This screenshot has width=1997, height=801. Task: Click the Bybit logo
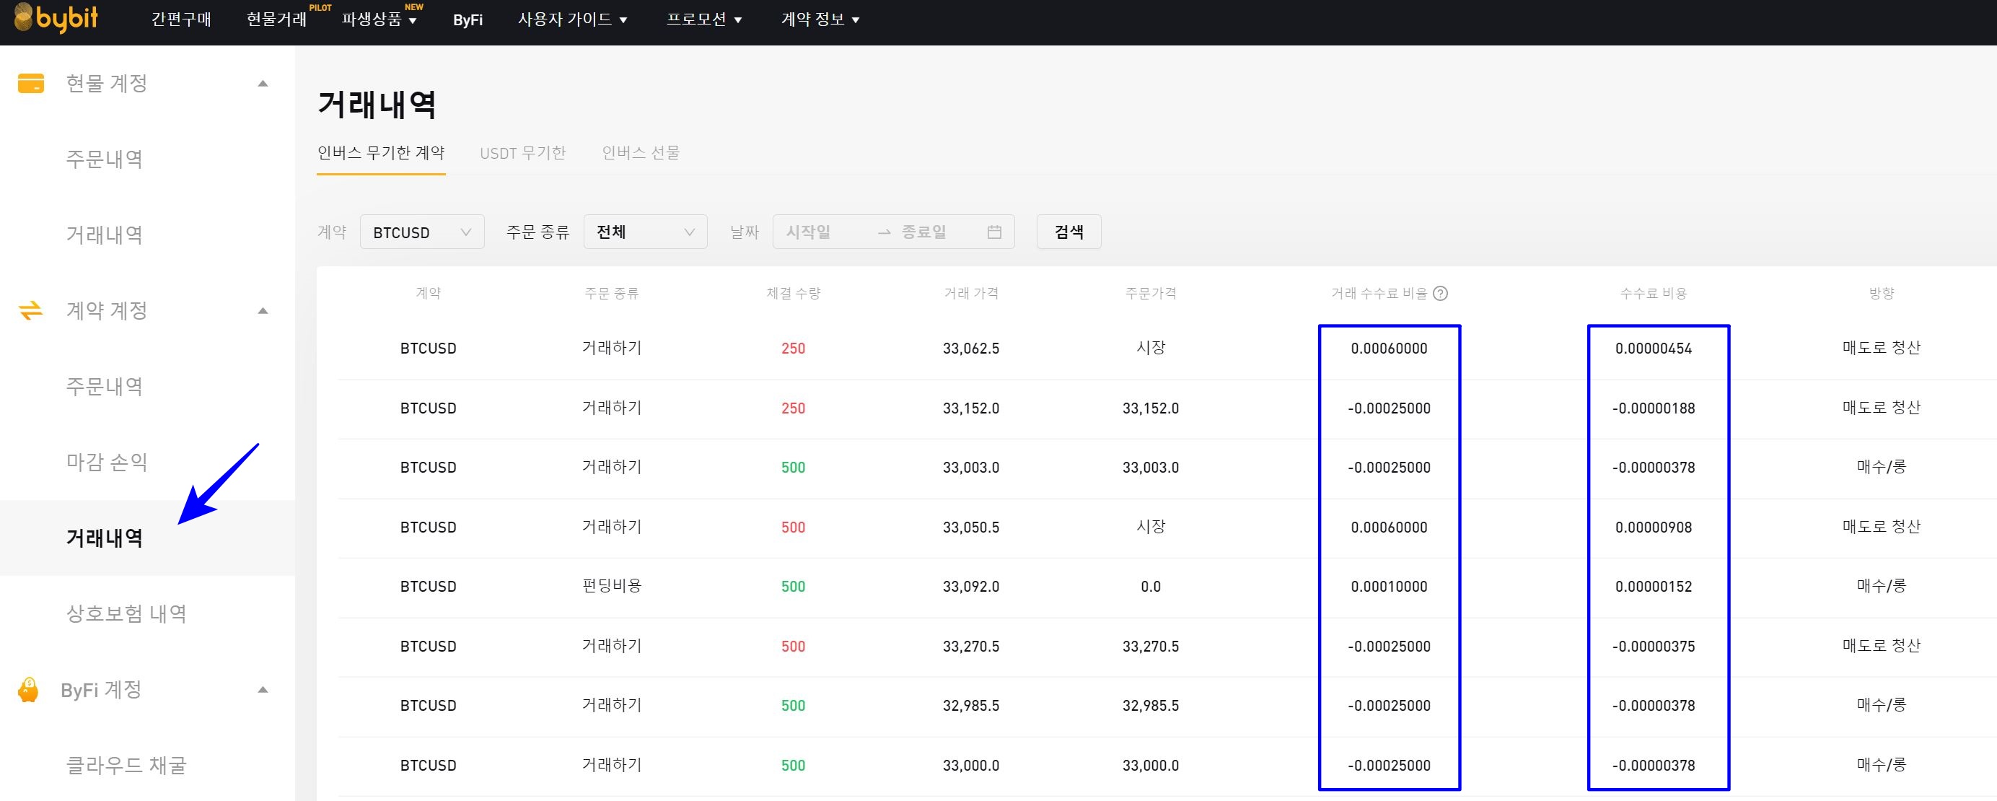click(x=56, y=18)
